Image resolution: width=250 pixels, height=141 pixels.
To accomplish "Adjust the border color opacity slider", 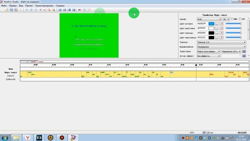I will (x=234, y=33).
